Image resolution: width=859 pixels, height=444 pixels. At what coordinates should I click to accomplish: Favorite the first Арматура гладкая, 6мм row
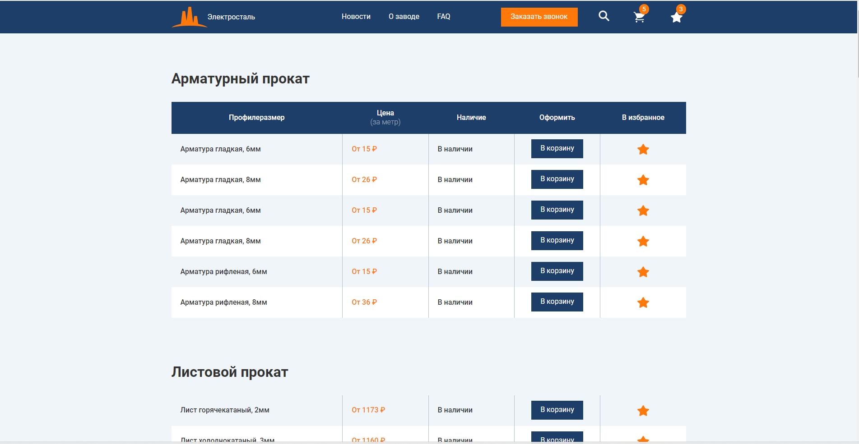click(x=643, y=149)
